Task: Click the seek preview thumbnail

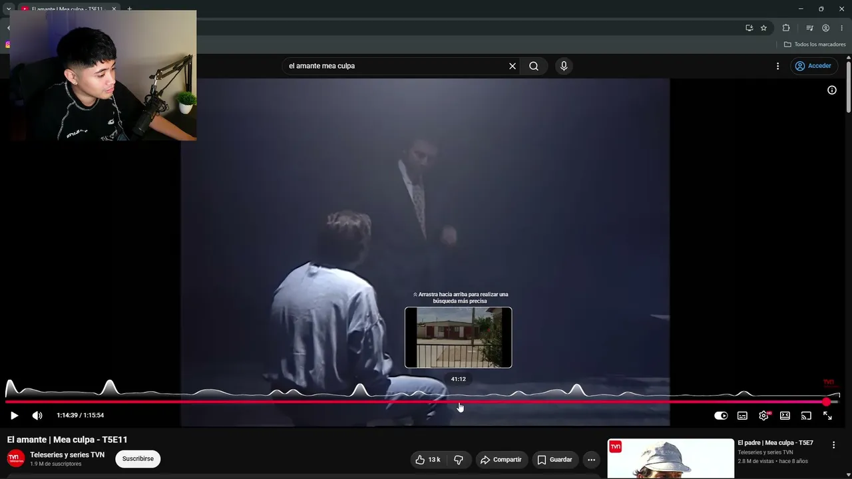Action: coord(459,337)
